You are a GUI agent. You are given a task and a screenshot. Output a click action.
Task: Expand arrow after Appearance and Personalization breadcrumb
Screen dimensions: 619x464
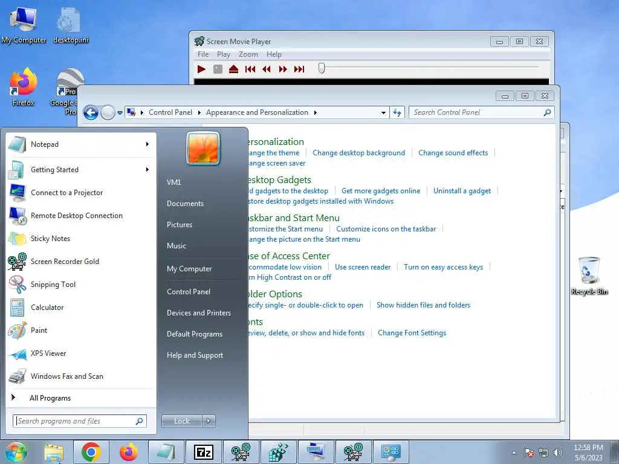(315, 112)
